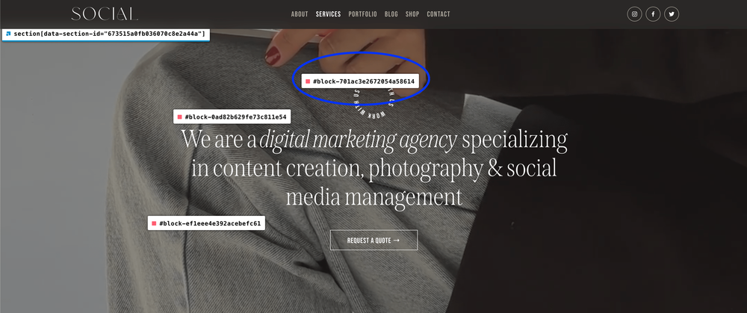Open the Instagram social icon
This screenshot has height=313, width=747.
[x=634, y=14]
